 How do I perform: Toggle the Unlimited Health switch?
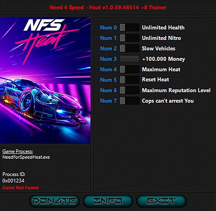(x=129, y=27)
